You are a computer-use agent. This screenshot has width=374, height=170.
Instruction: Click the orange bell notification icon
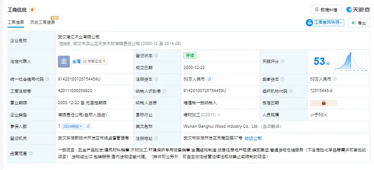tap(32, 10)
